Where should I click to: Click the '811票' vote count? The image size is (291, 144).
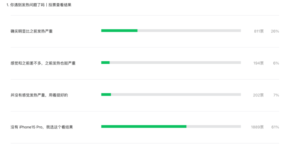259,31
